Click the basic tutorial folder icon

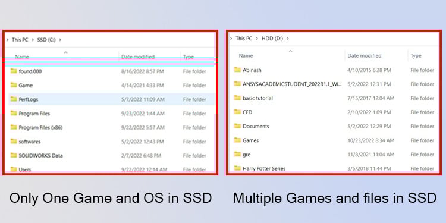coord(237,98)
